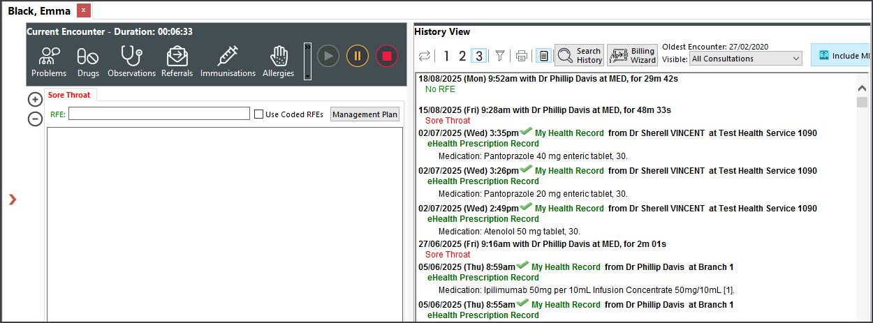Viewport: 873px width, 323px height.
Task: Open the Immunisations syringe icon
Action: 228,61
